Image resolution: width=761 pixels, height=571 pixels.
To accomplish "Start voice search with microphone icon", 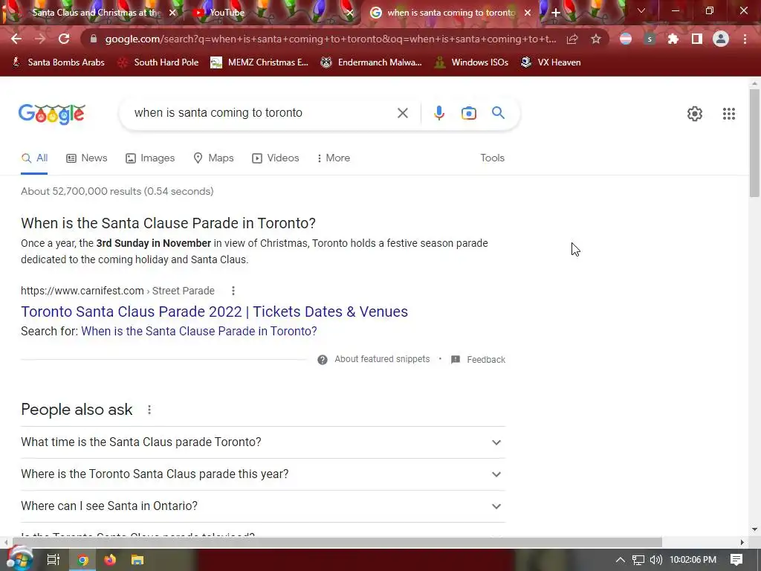I will [x=438, y=113].
